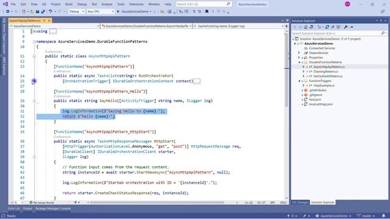Click the Visual Studio logo icon
The image size is (390, 219).
click(5, 4)
